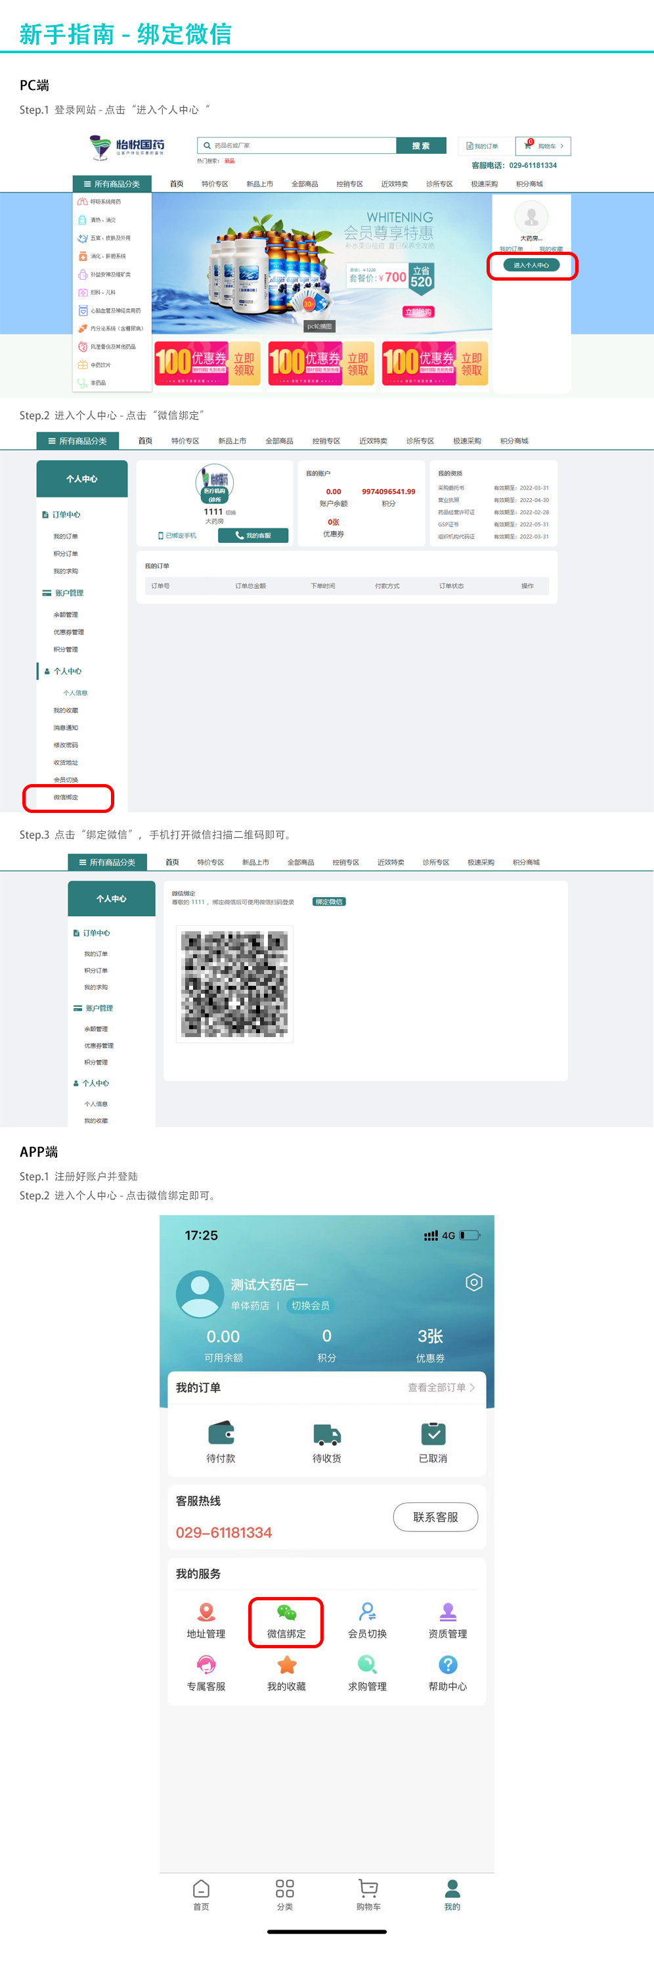The image size is (654, 1969).
Task: Click points value 9974096541.99
Action: click(x=389, y=492)
